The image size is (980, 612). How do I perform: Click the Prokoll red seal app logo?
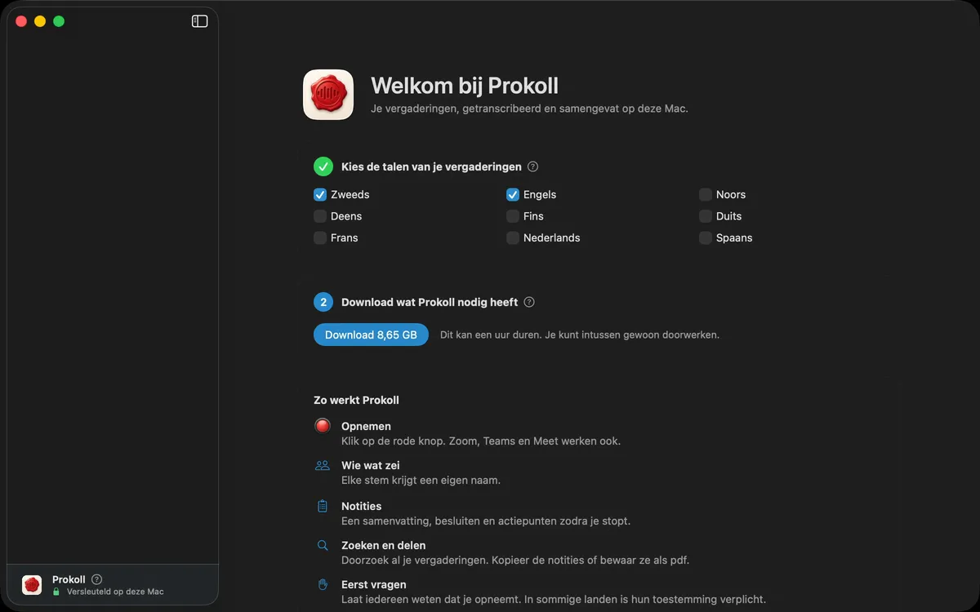pos(328,95)
